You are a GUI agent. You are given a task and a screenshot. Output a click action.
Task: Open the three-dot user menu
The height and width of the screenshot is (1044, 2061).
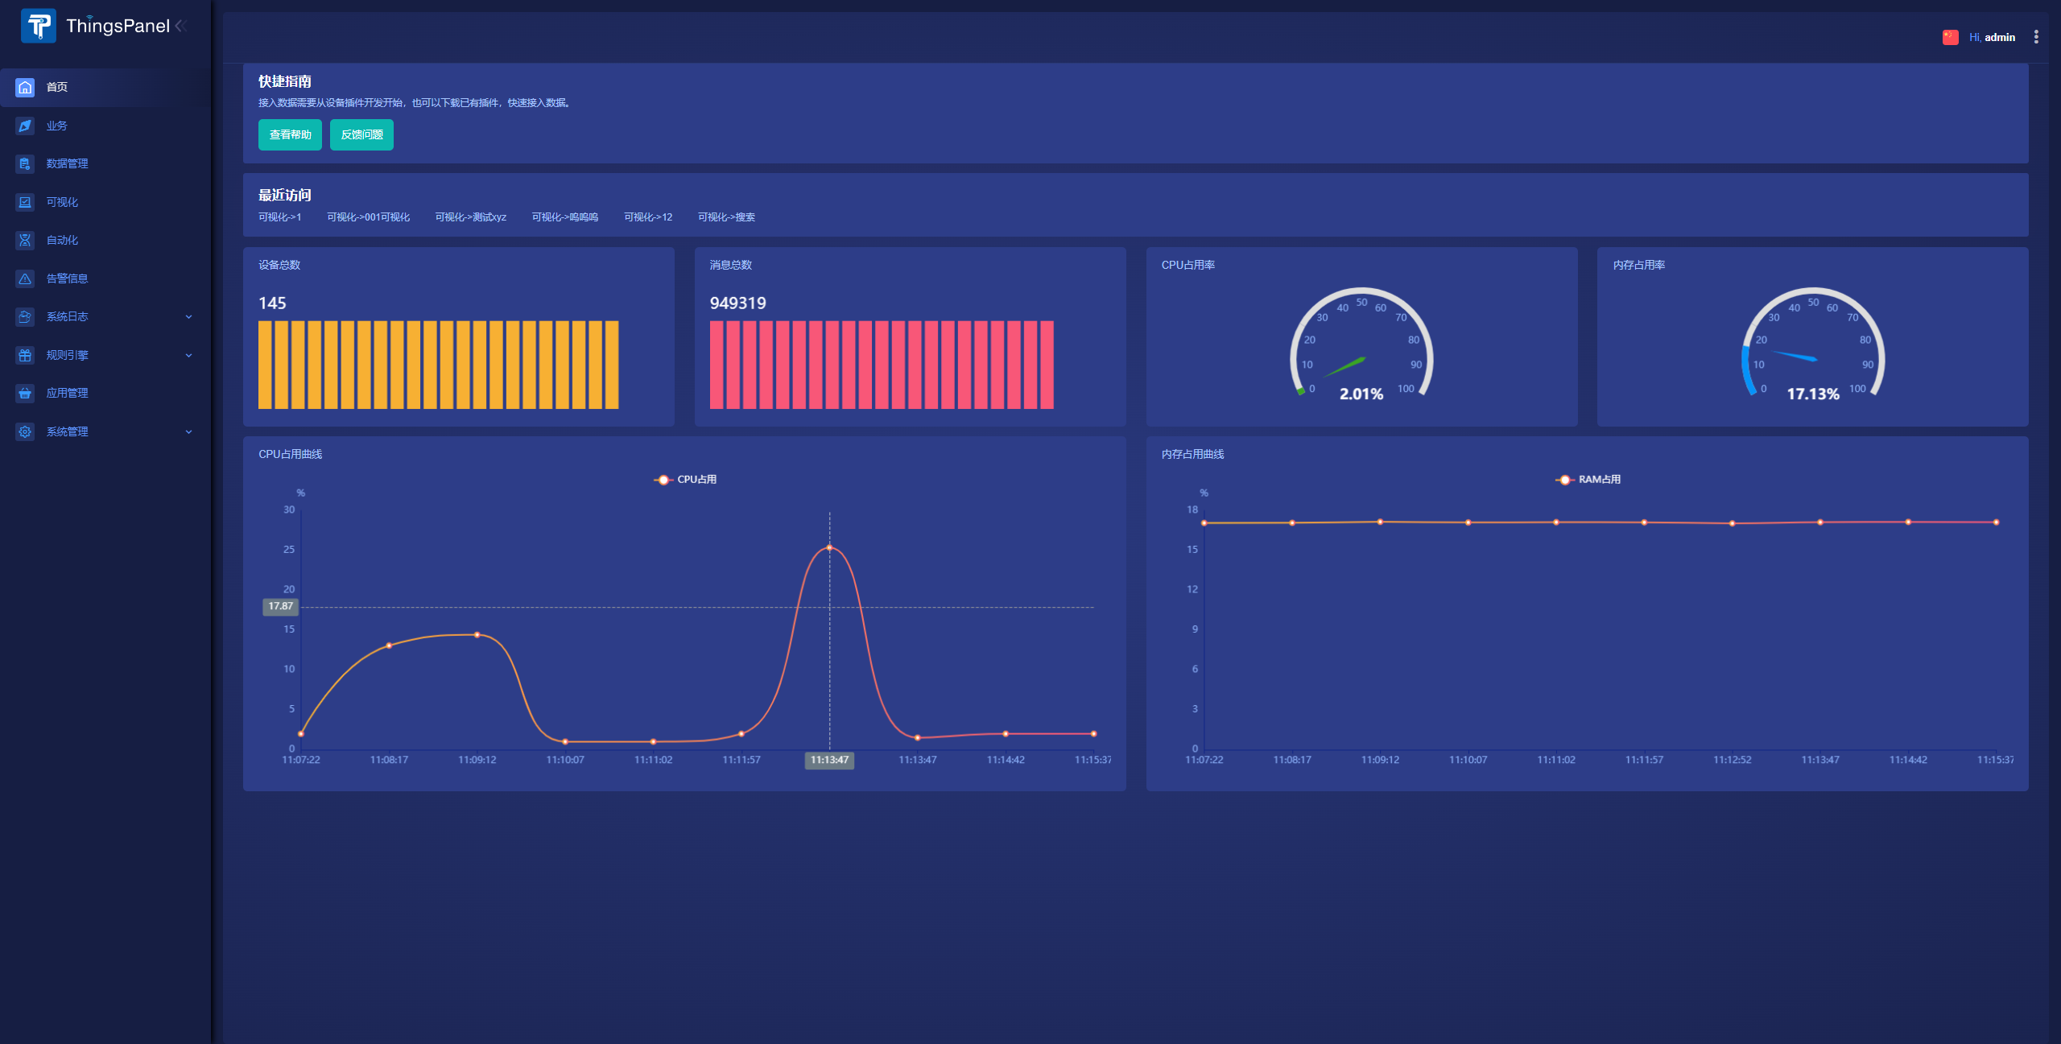(2036, 37)
